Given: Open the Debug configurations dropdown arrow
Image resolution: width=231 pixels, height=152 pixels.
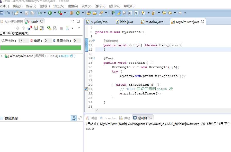Looking at the screenshot, I should point(45,13).
